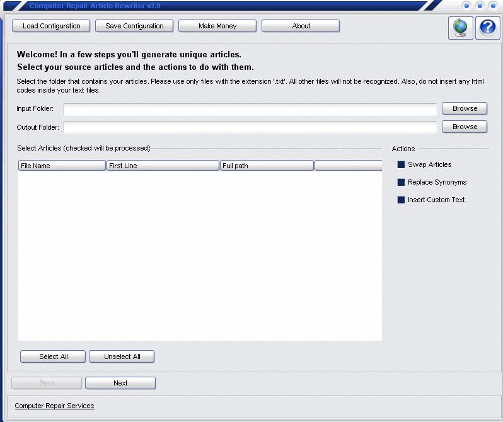Screen dimensions: 503x422
Task: Focus the Output Folder text field
Action: coord(250,127)
